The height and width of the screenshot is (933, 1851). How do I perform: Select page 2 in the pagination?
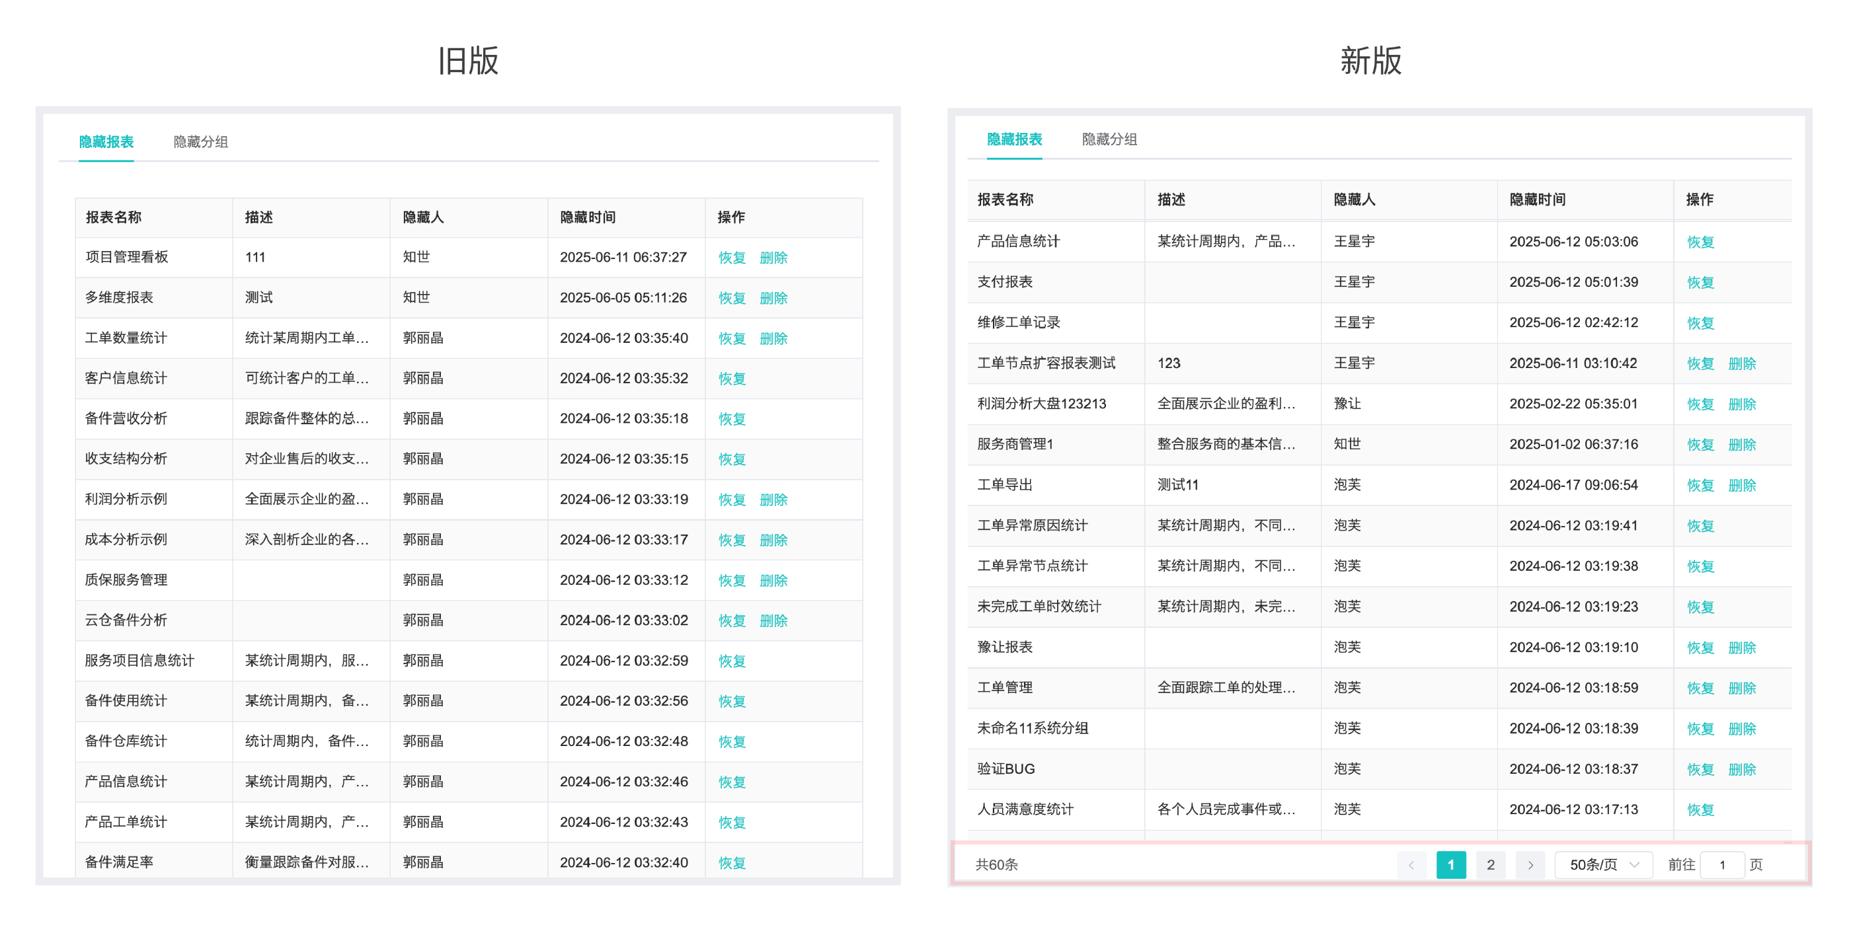(1491, 865)
